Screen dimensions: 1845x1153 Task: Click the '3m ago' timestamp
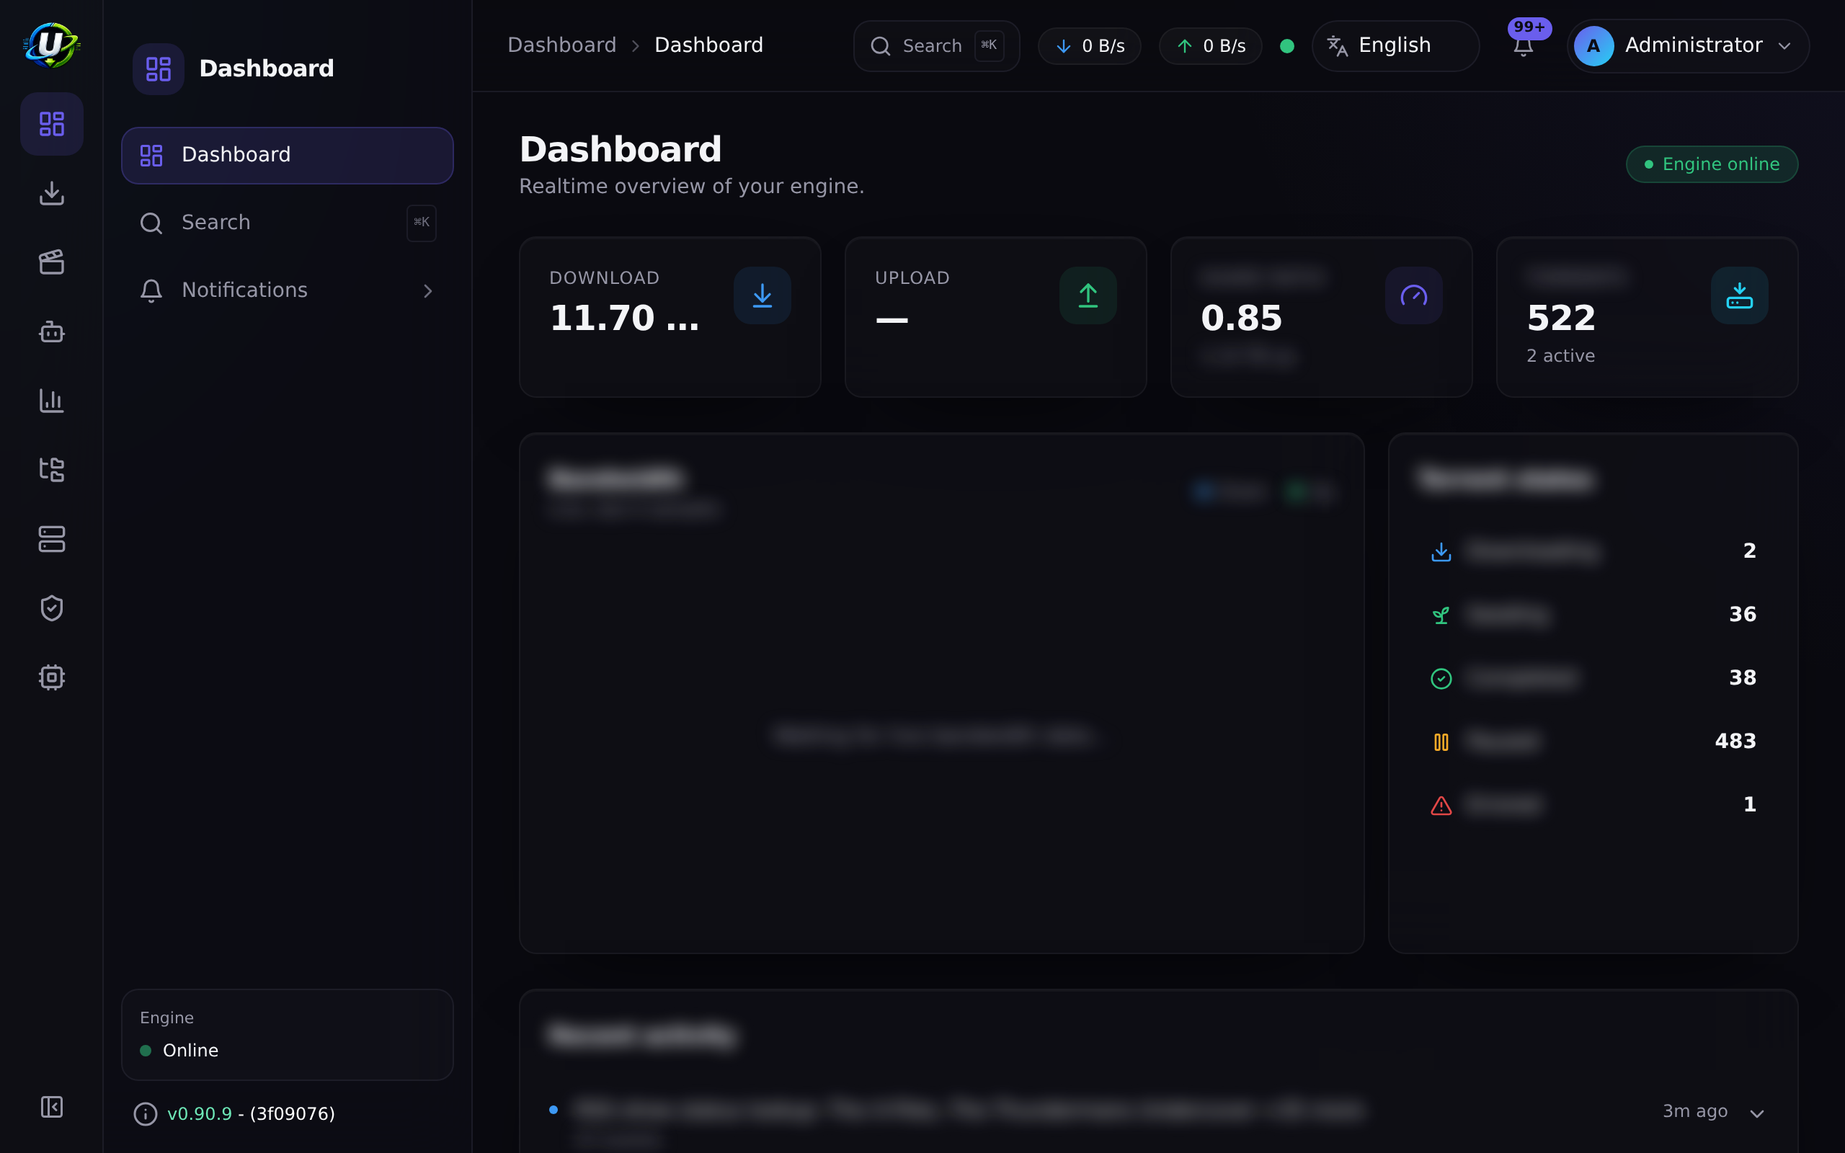point(1695,1112)
